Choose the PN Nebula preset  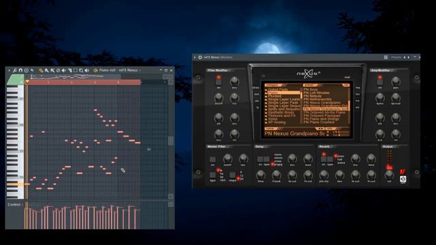coord(313,96)
